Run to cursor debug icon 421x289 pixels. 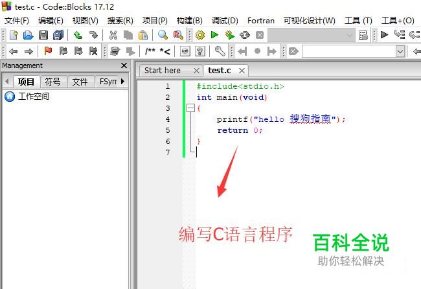click(x=399, y=34)
